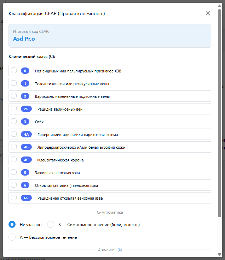Click the blue 5 class badge
This screenshot has width=225, height=260.
click(x=25, y=172)
